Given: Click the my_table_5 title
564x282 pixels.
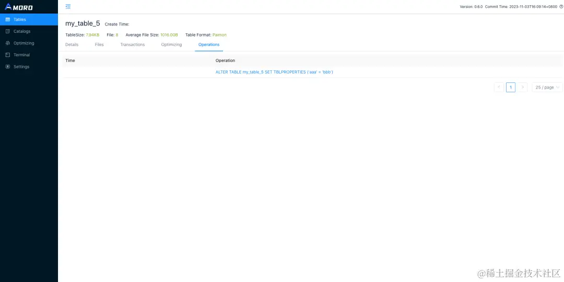Looking at the screenshot, I should [x=83, y=23].
